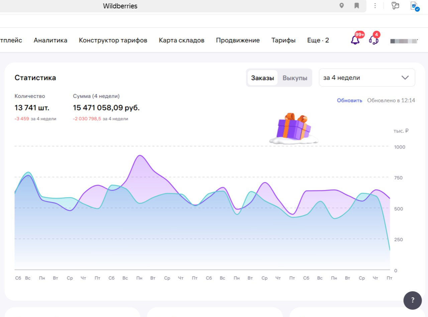
Task: Open the support headset icon
Action: point(373,40)
